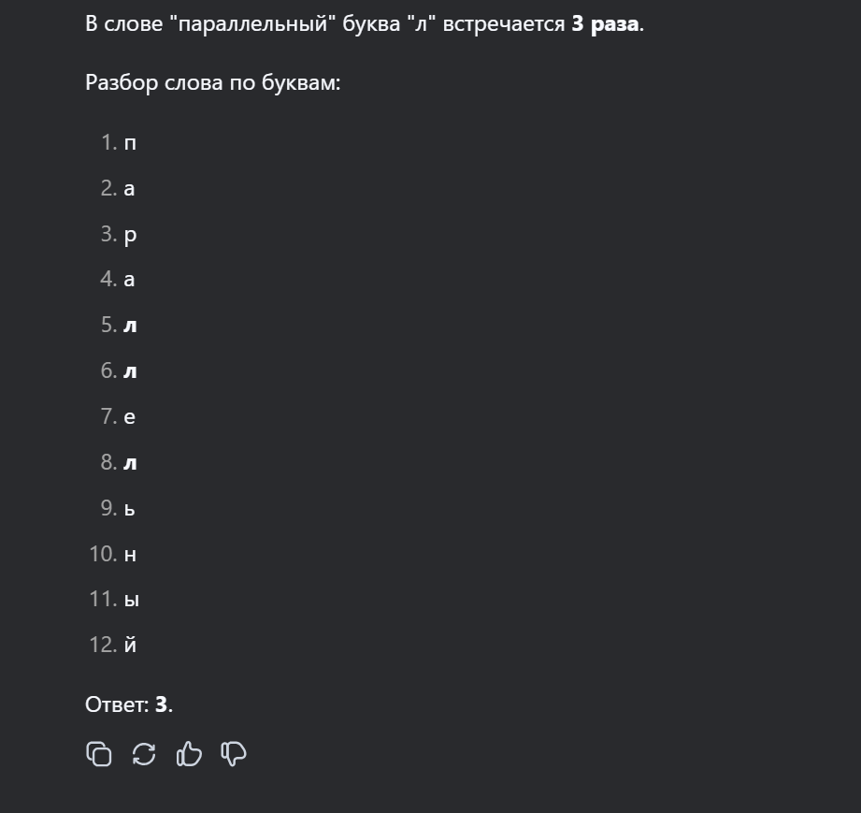Screen dimensions: 861x813
Task: Click list item 10, letter "н"
Action: 130,555
